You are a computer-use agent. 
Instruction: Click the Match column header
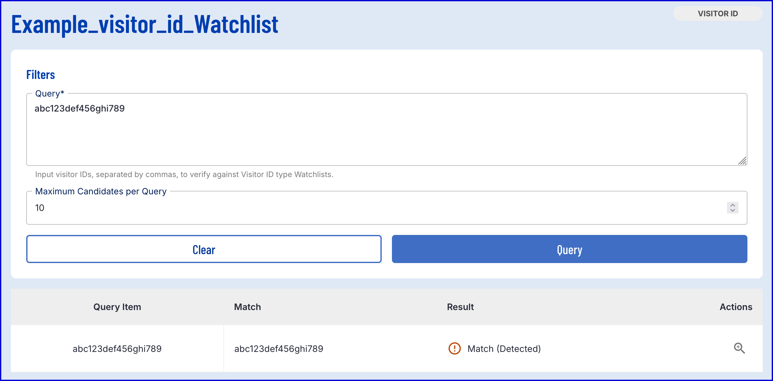click(247, 307)
